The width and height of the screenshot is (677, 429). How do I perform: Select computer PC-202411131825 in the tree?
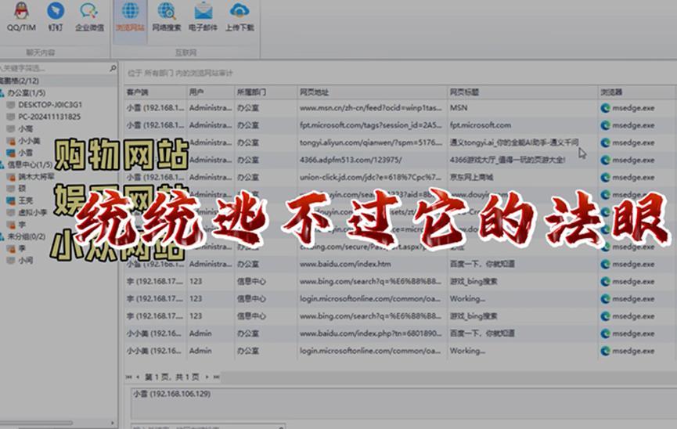tap(49, 117)
